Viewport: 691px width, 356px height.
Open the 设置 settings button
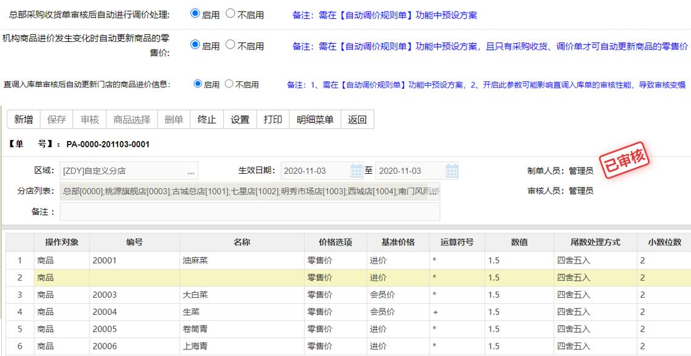click(x=239, y=119)
